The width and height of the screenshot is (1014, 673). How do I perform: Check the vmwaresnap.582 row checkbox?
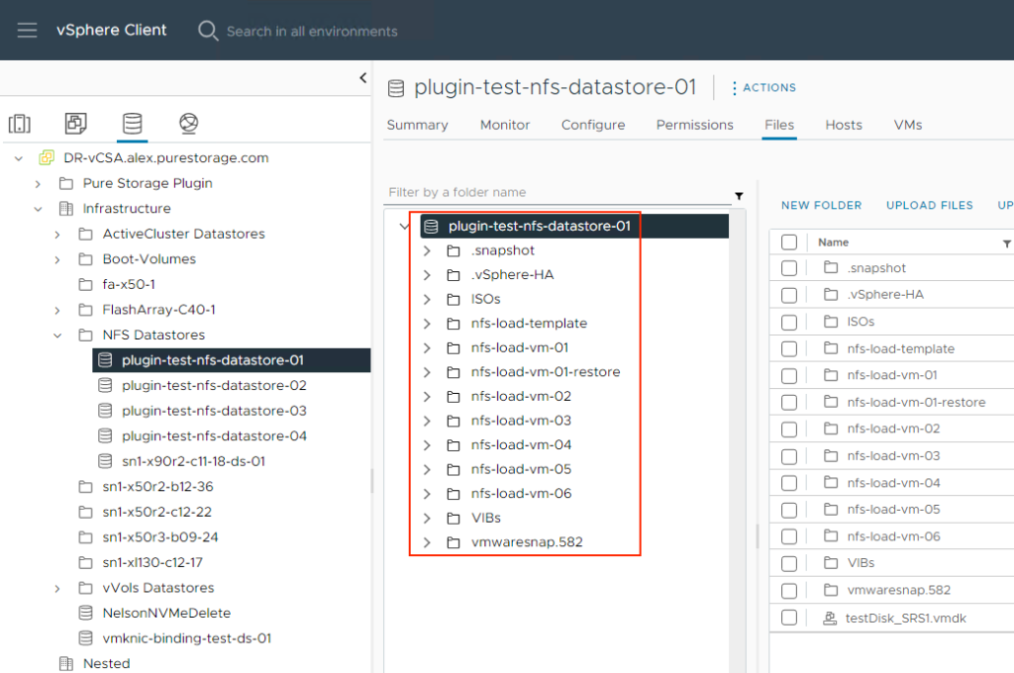[789, 590]
